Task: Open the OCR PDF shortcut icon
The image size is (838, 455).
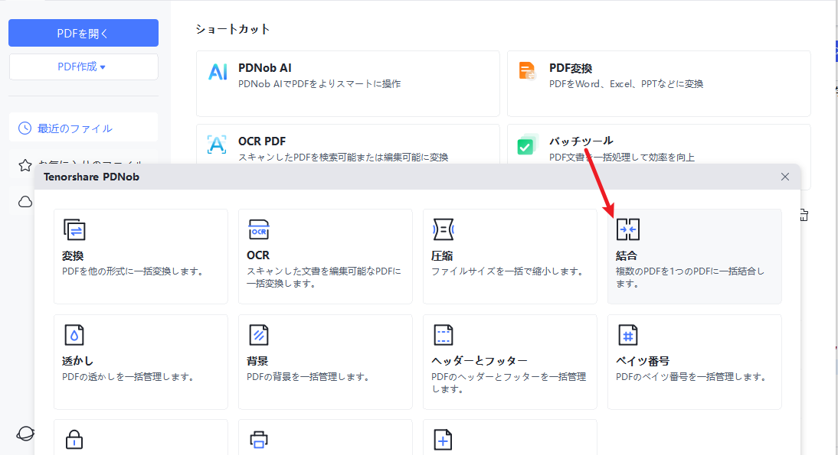Action: (x=218, y=145)
